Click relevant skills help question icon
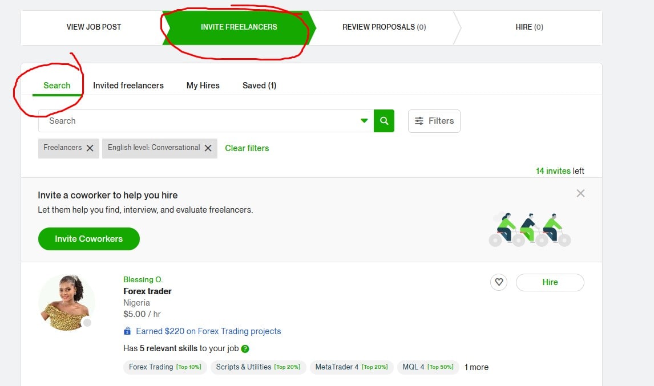The image size is (654, 386). pos(245,349)
